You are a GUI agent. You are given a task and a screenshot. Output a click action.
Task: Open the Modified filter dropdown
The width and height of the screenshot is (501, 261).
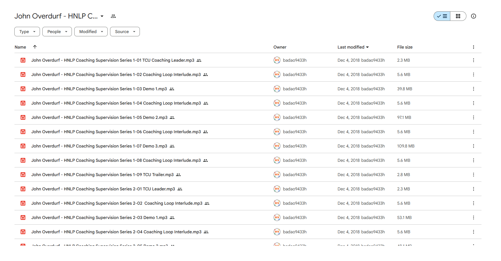click(91, 32)
